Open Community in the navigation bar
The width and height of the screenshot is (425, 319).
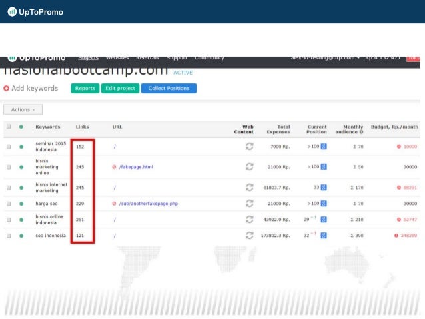click(x=209, y=58)
